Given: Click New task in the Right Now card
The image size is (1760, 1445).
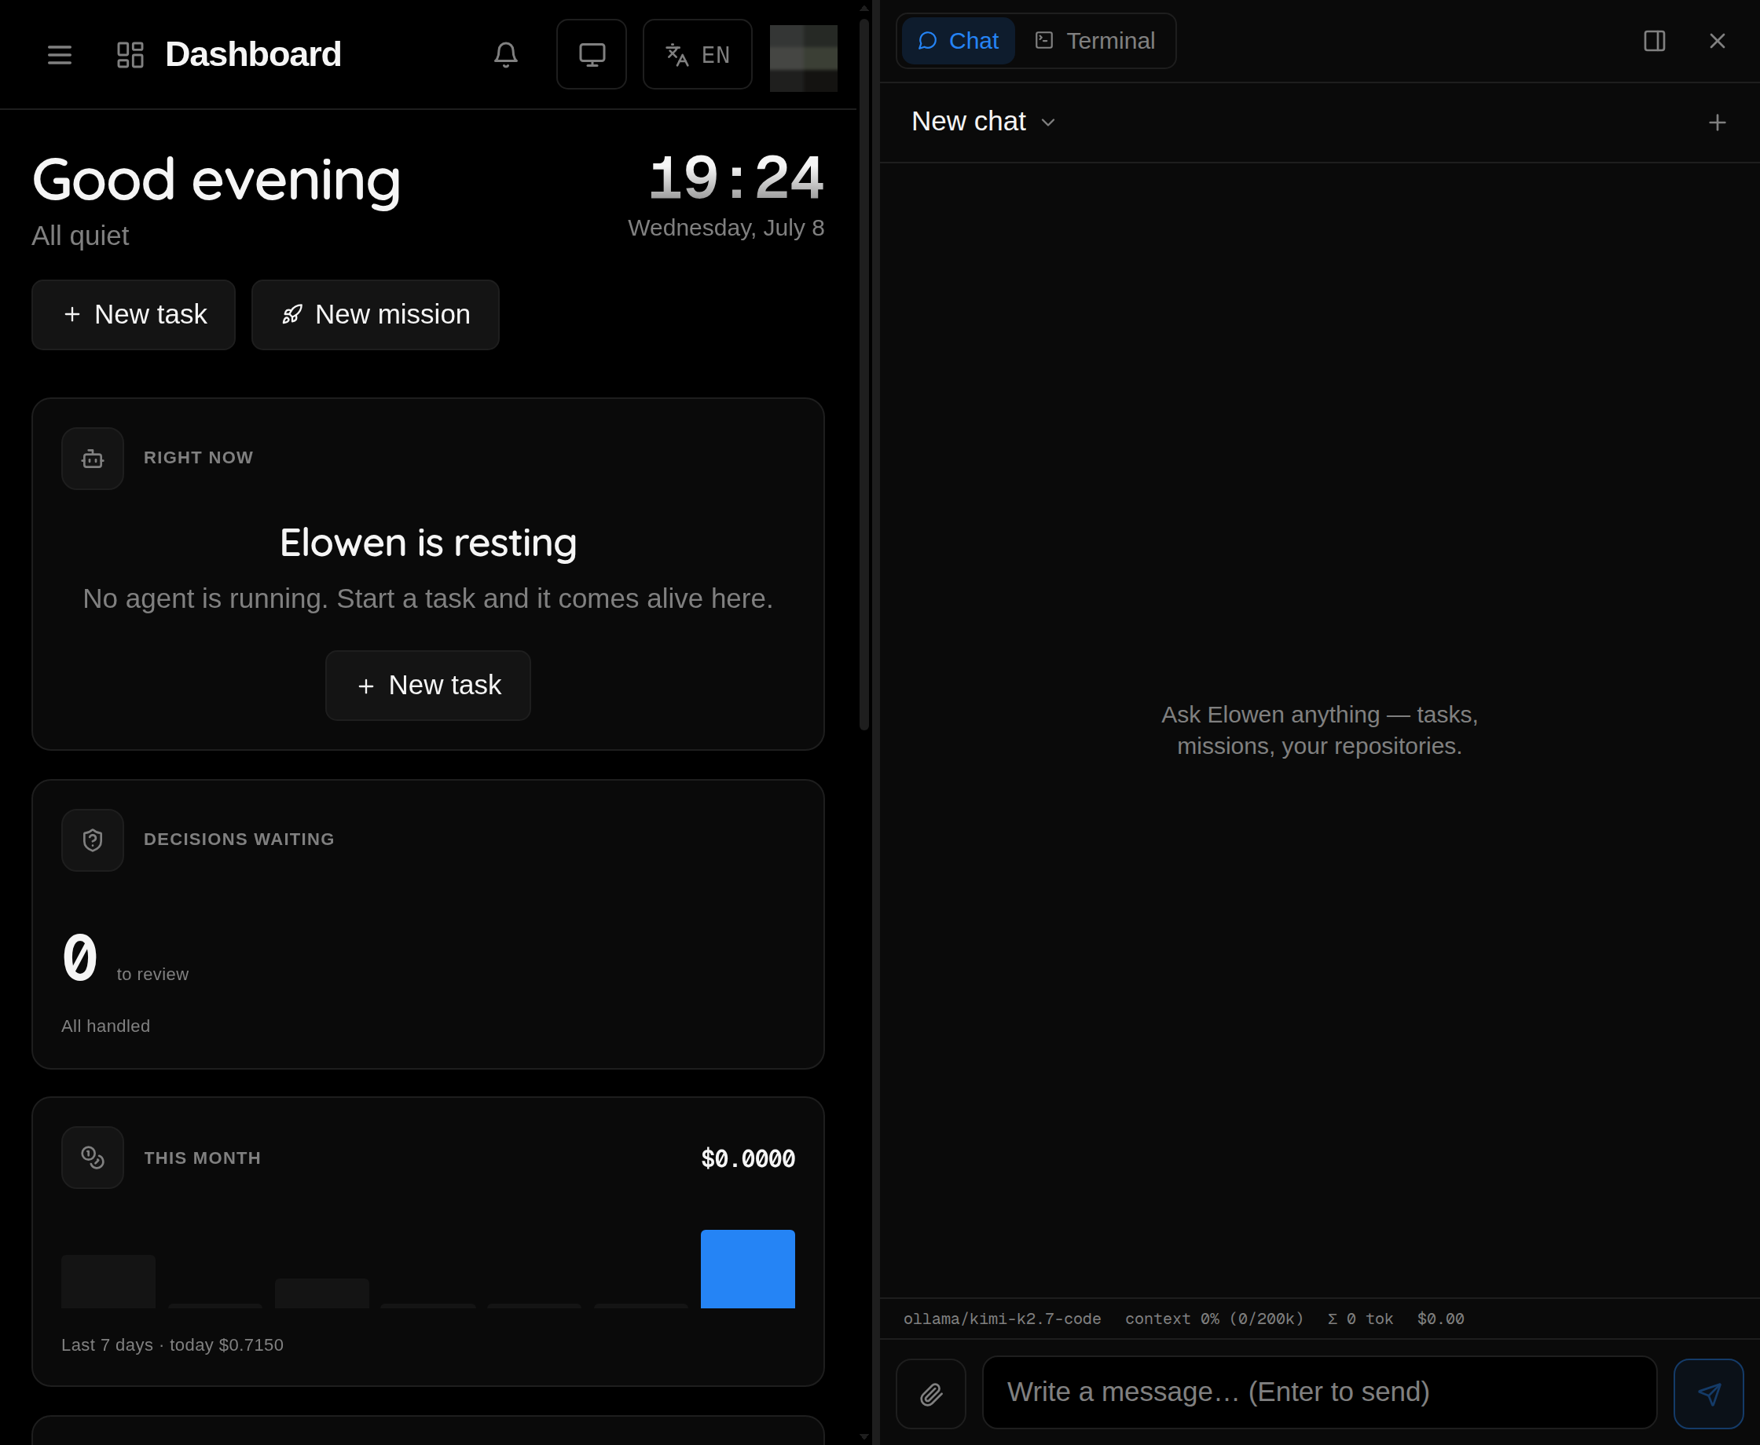Looking at the screenshot, I should 428,685.
